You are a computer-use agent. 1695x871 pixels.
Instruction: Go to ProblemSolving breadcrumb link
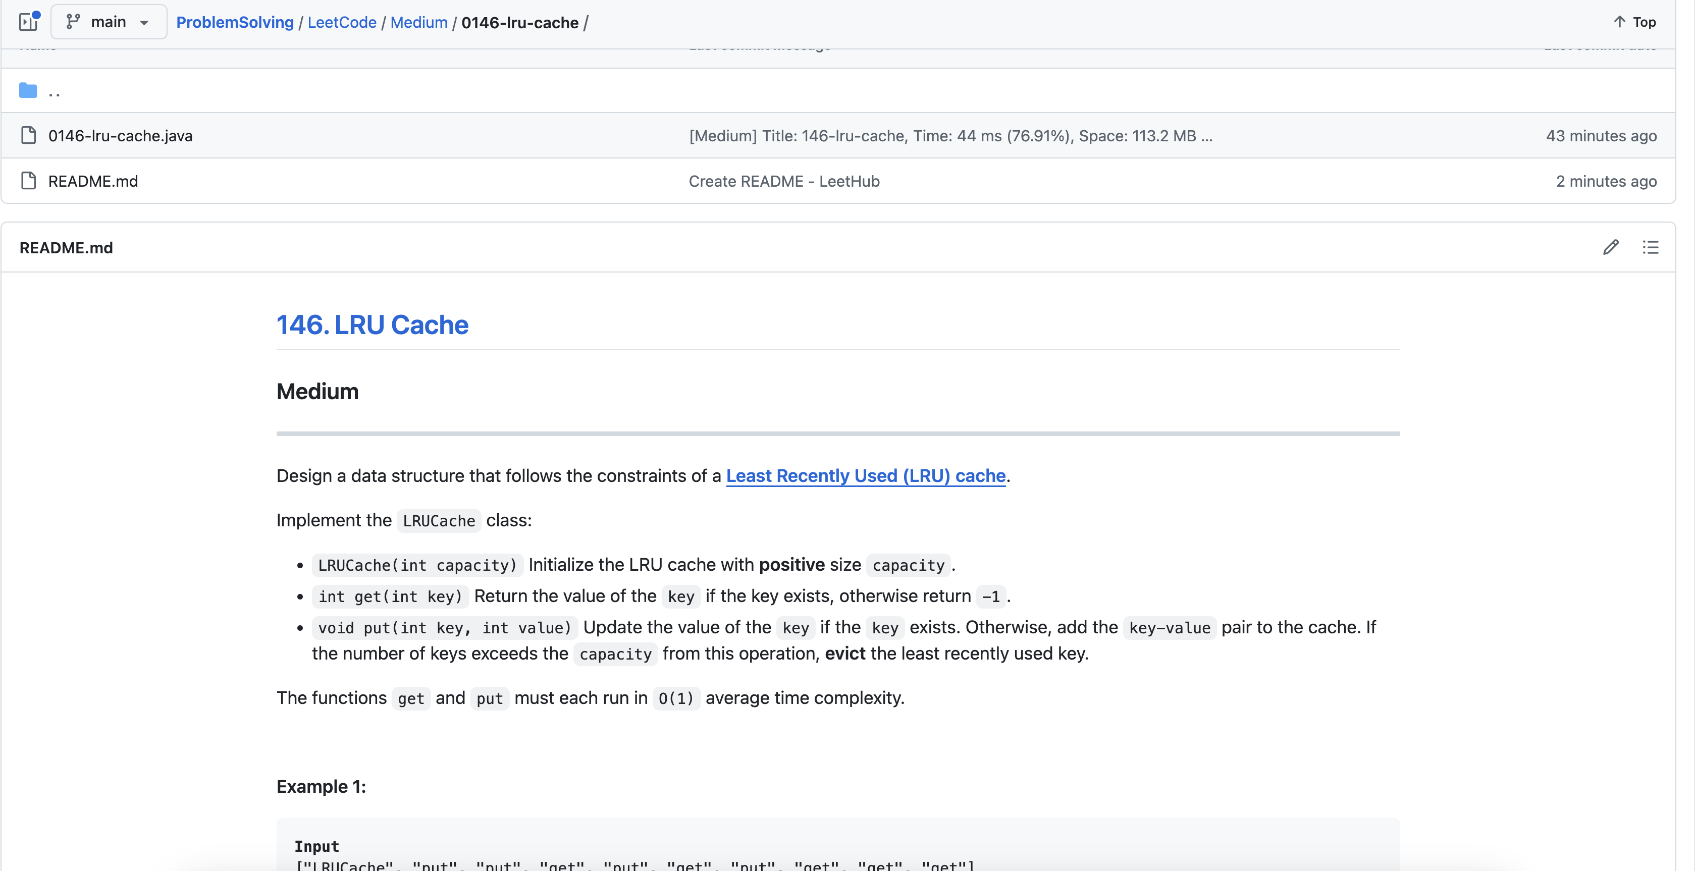tap(235, 22)
